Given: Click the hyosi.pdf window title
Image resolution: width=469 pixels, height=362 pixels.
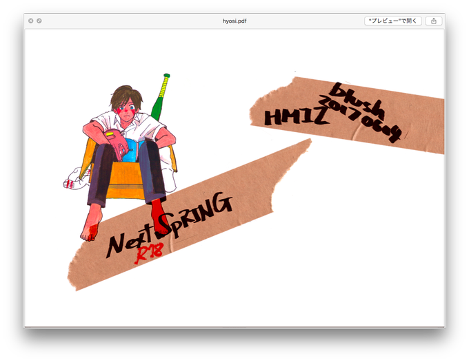Looking at the screenshot, I should coord(234,21).
